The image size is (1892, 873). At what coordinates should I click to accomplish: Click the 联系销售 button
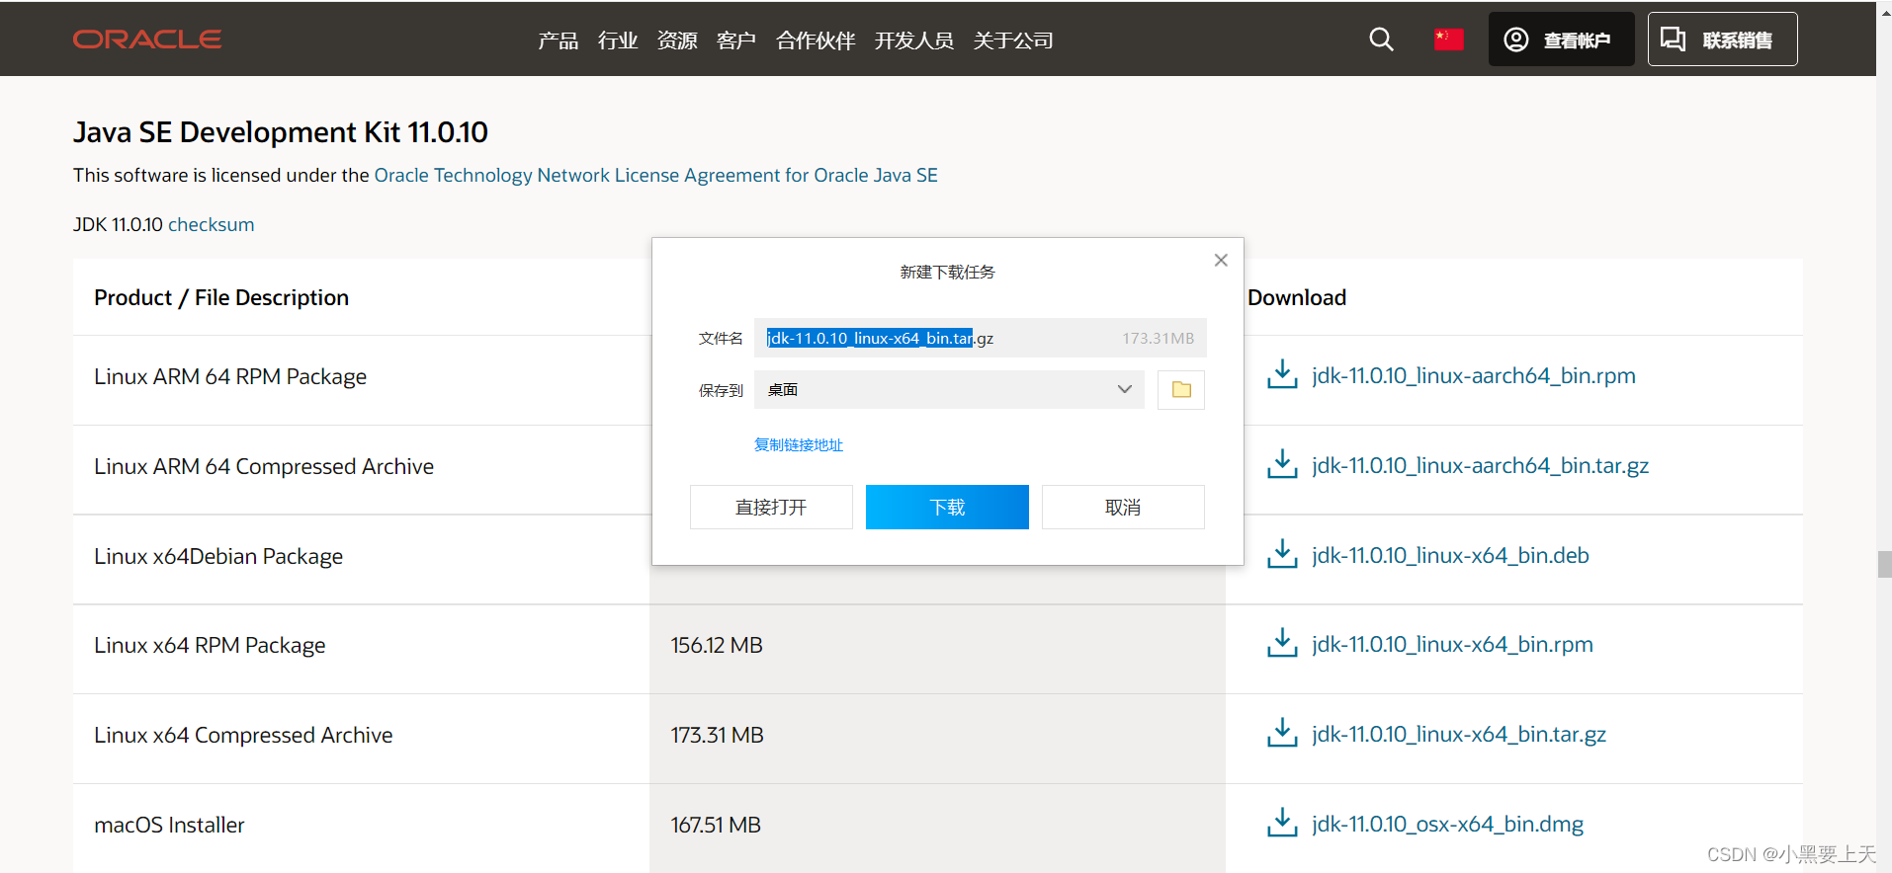point(1722,40)
